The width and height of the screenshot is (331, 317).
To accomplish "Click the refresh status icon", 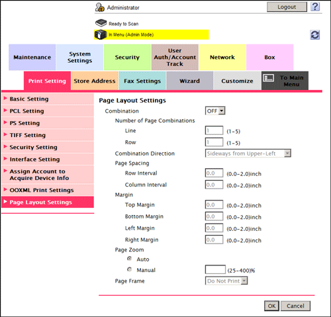I will pyautogui.click(x=315, y=35).
